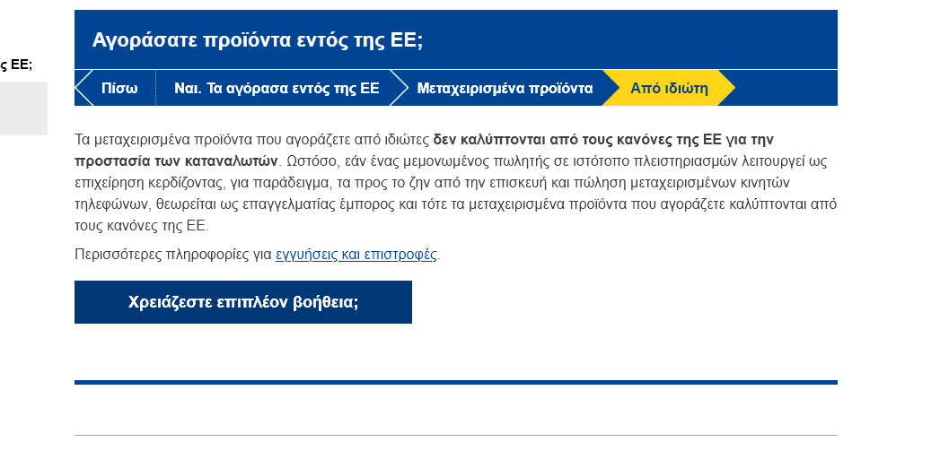940x468 pixels.
Task: Open the 'εγγυήσεις και επιστροφές' link
Action: pyautogui.click(x=356, y=255)
